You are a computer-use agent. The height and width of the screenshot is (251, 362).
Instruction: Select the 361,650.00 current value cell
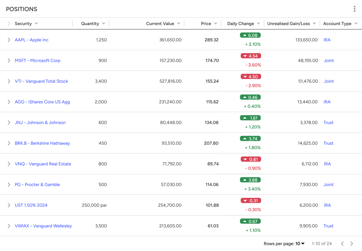pos(170,40)
